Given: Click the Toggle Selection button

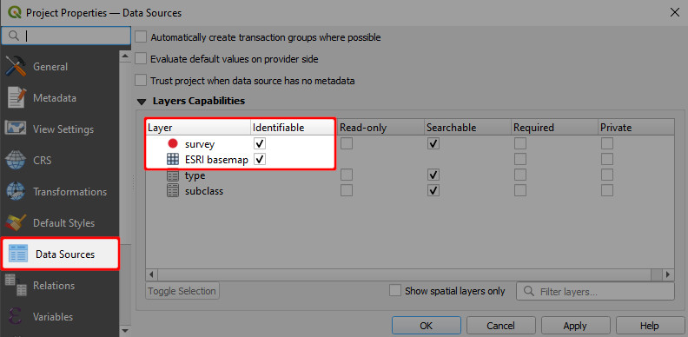Looking at the screenshot, I should 182,291.
